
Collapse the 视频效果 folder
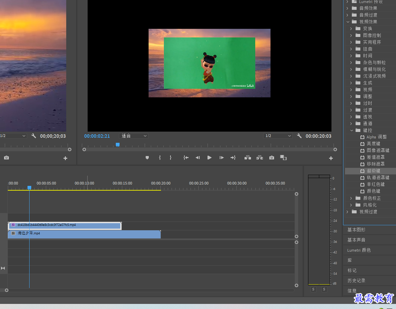(x=348, y=22)
